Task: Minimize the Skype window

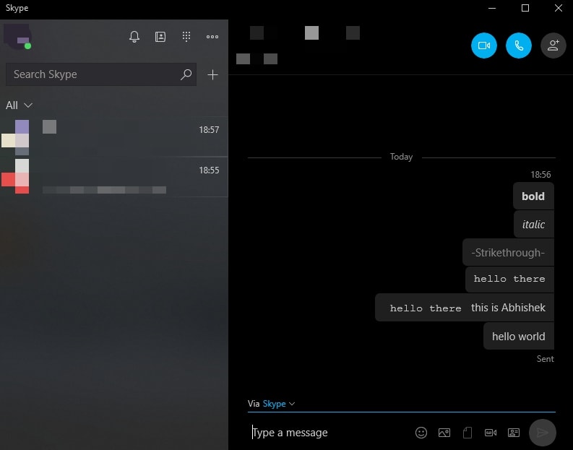Action: click(x=492, y=8)
